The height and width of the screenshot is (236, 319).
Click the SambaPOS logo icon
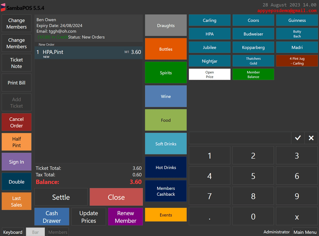coord(3,7)
